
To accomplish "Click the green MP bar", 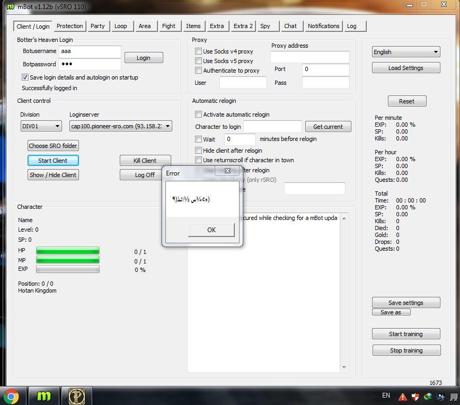I will click(x=68, y=260).
